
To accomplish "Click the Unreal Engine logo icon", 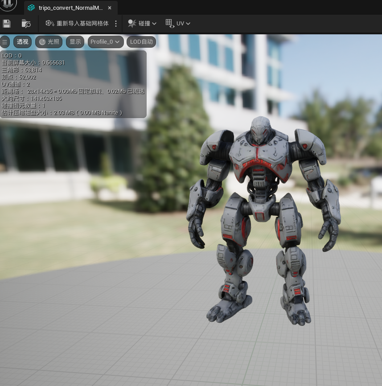I will (x=8, y=4).
